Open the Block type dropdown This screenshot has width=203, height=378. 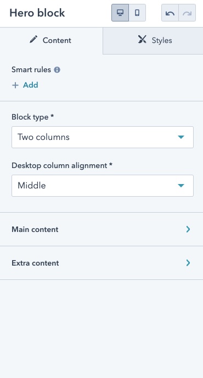(103, 137)
